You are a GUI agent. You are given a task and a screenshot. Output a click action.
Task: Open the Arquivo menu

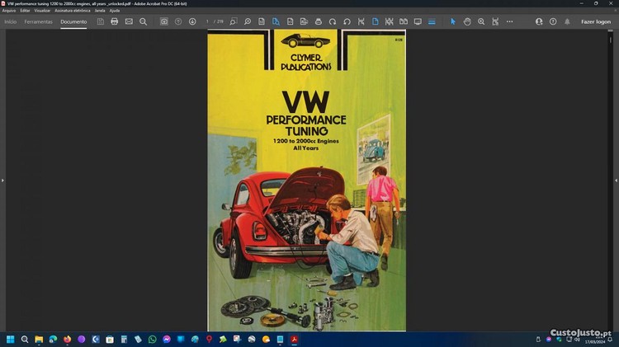click(9, 10)
